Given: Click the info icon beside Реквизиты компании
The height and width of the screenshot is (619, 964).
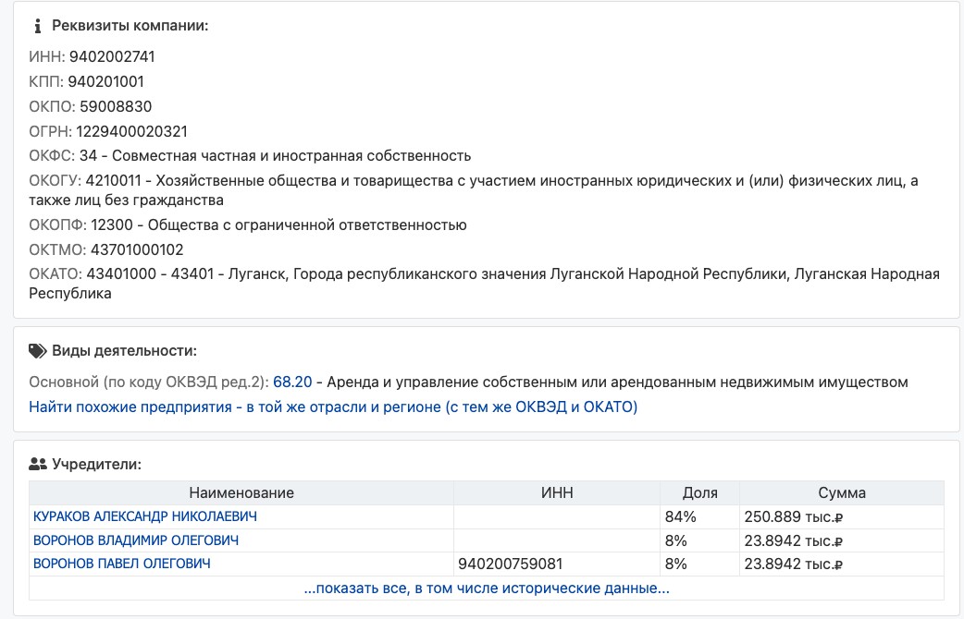Looking at the screenshot, I should click(38, 26).
